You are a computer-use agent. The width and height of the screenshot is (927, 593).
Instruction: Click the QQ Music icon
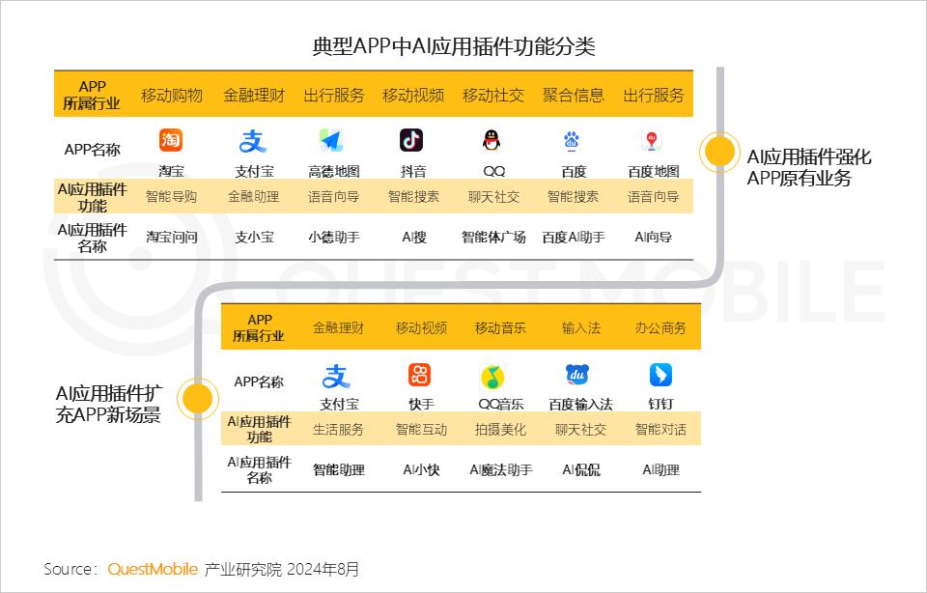tap(492, 377)
